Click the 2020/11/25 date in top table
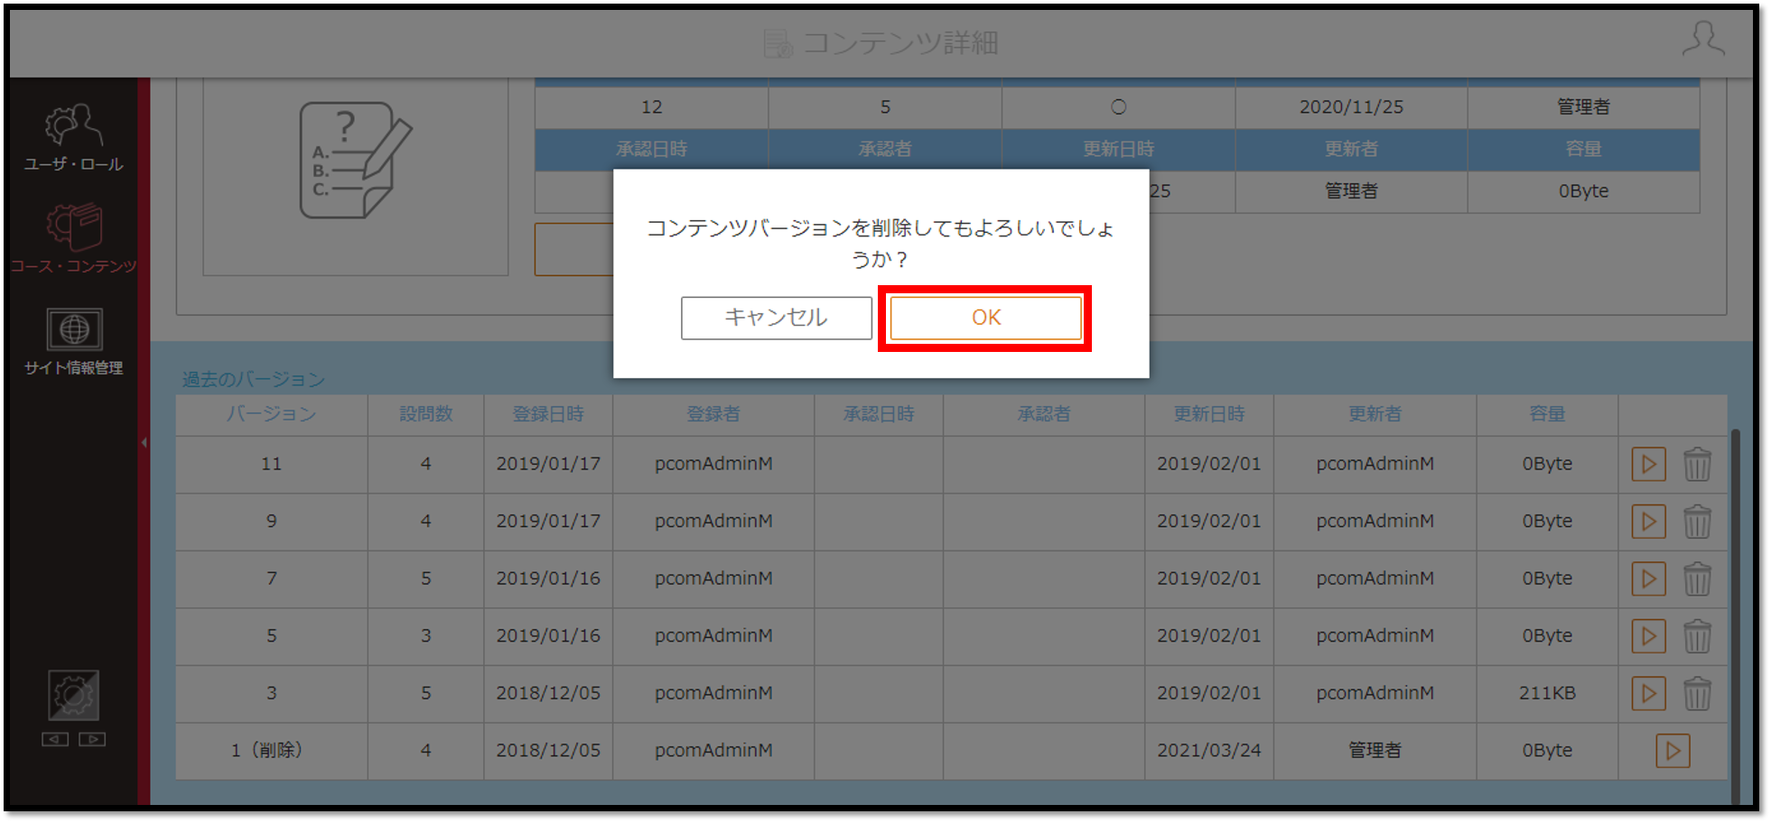Image resolution: width=1771 pixels, height=823 pixels. pyautogui.click(x=1351, y=107)
